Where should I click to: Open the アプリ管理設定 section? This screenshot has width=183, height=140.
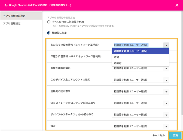[21, 24]
